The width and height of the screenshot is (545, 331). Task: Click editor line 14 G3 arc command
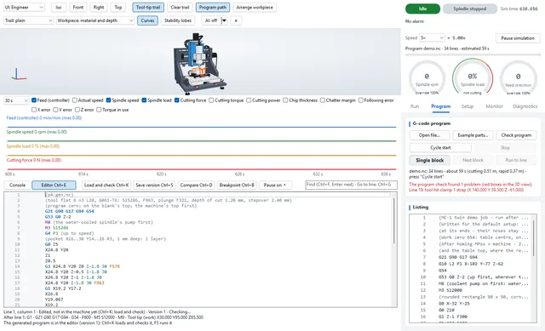pyautogui.click(x=83, y=266)
